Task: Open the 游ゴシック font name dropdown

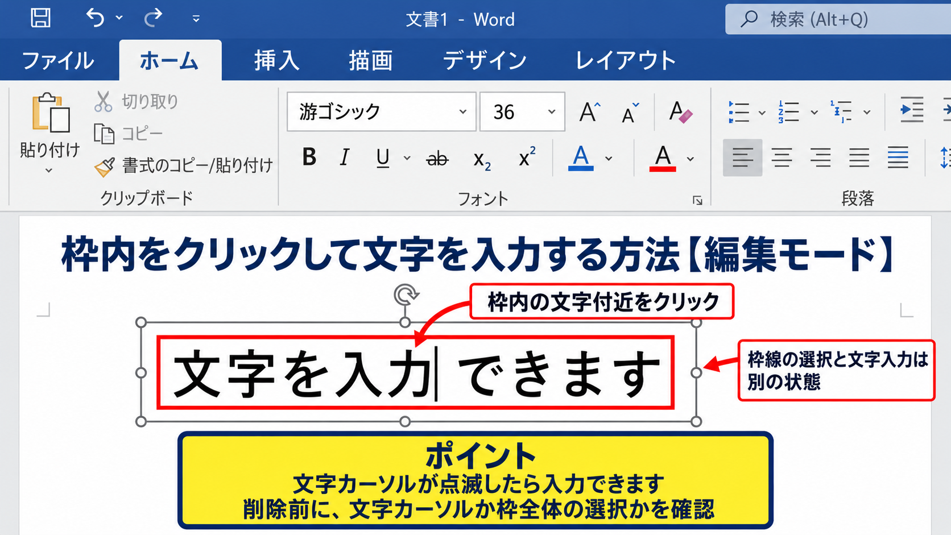Action: click(x=463, y=112)
